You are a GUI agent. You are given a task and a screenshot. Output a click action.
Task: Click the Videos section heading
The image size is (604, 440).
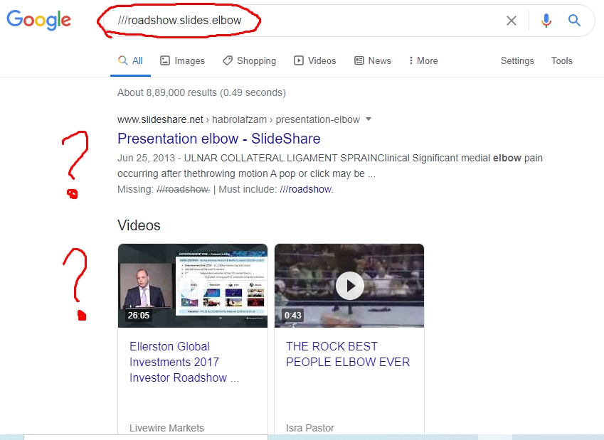click(139, 225)
